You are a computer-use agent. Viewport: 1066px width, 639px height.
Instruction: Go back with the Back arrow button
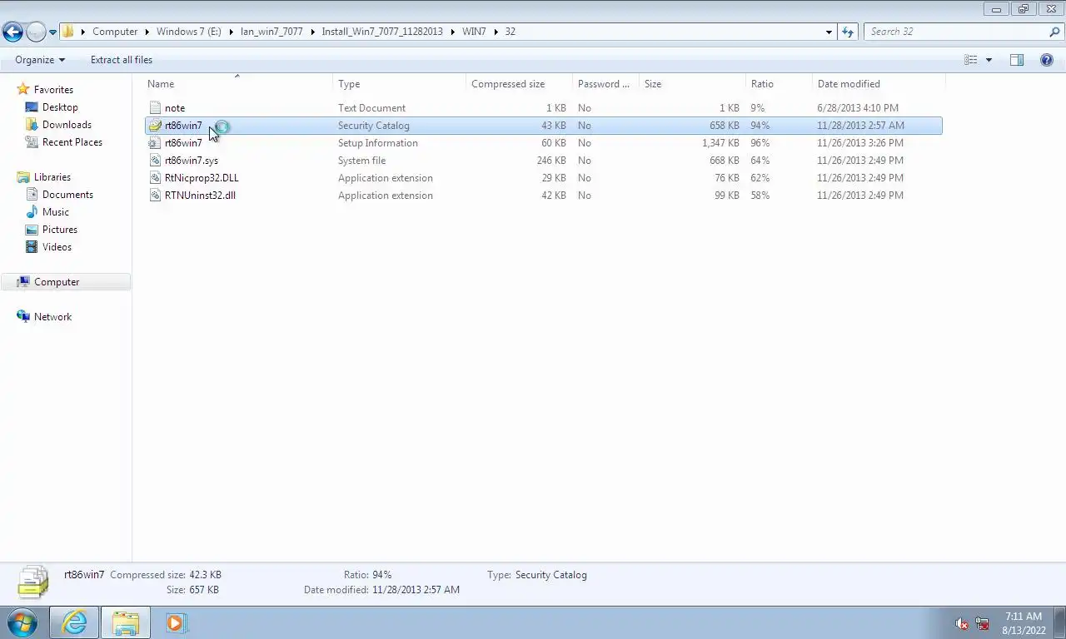[x=12, y=32]
